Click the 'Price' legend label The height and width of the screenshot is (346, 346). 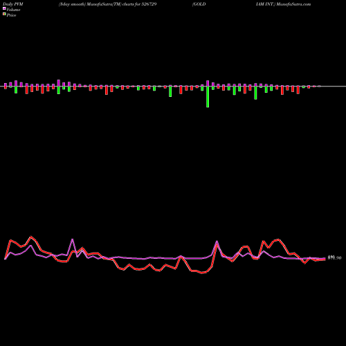pyautogui.click(x=11, y=15)
